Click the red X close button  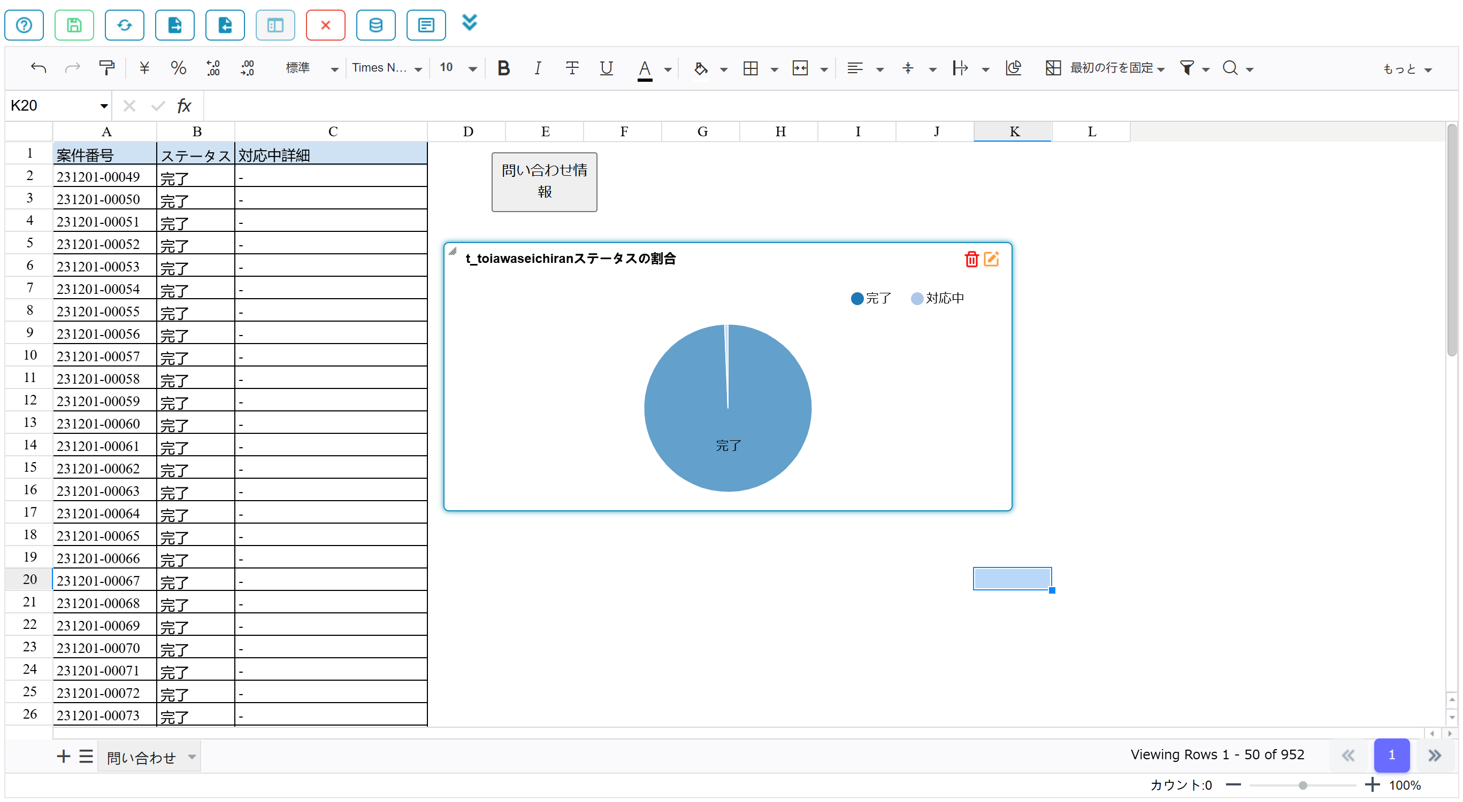pos(325,25)
